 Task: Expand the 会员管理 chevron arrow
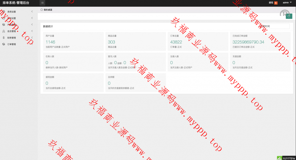[32, 31]
